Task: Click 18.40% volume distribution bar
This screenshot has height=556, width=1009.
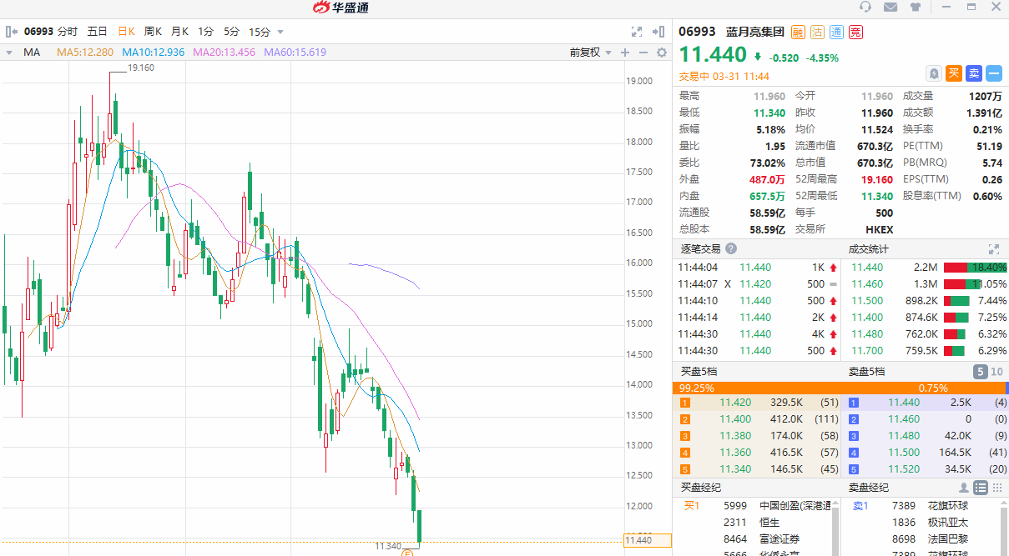Action: coord(975,268)
